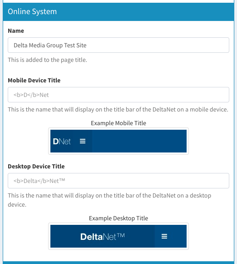Screen dimensions: 237x264
Task: Click into the Desktop Device Title field
Action: (118, 181)
